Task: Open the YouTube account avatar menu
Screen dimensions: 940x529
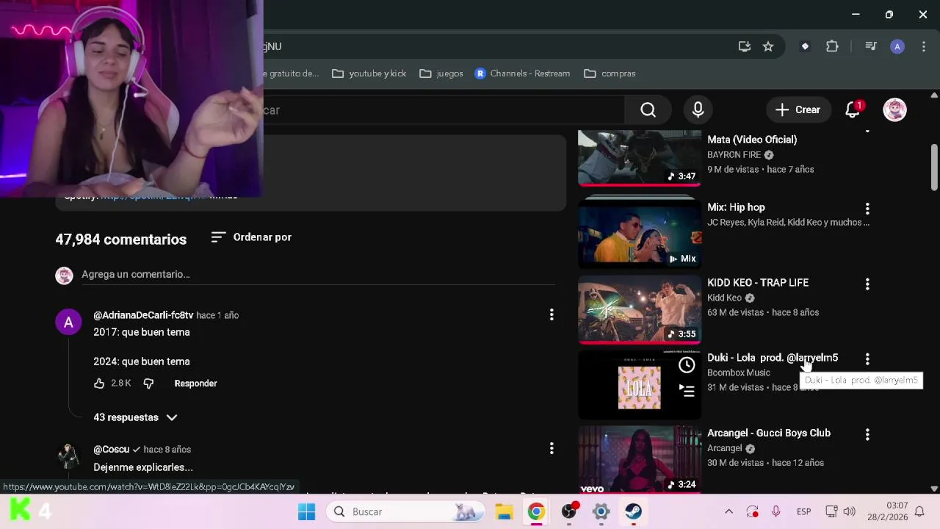Action: point(894,110)
